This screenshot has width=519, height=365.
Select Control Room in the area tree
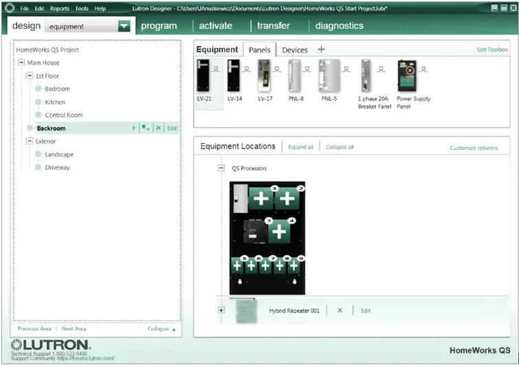[x=63, y=115]
